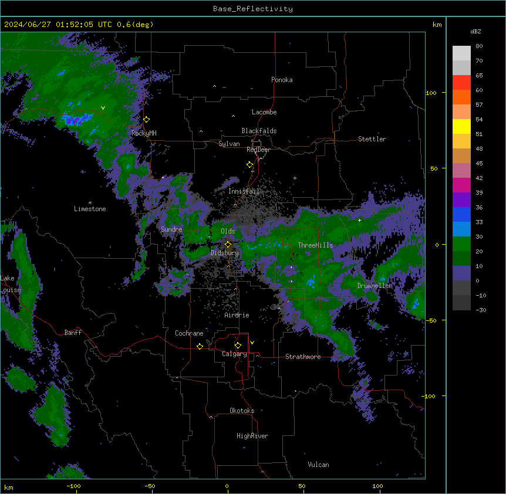
Task: Click the 100 tick on the vertical axis
Action: (431, 93)
